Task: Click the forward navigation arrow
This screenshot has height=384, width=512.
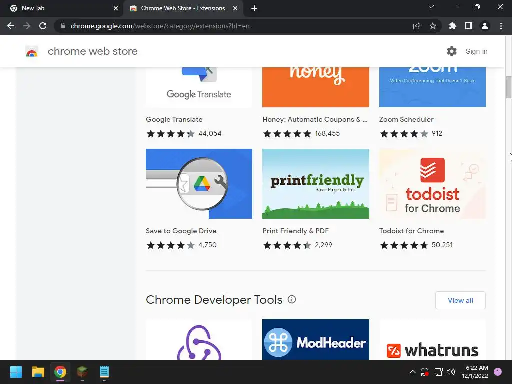Action: pyautogui.click(x=27, y=26)
